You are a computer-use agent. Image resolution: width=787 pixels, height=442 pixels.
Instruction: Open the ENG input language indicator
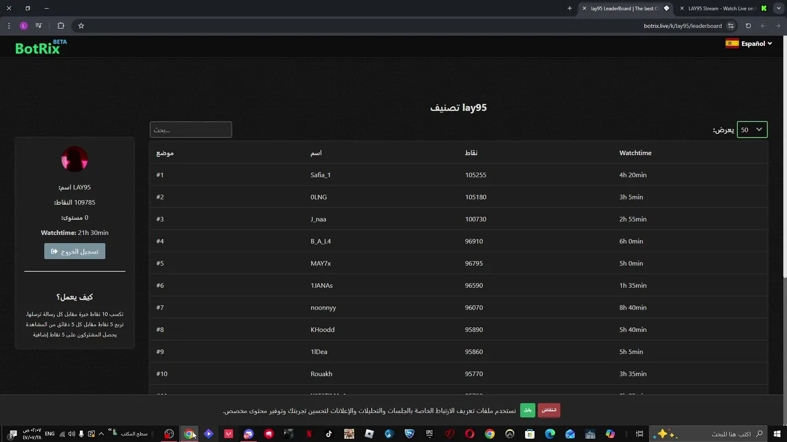[50, 434]
